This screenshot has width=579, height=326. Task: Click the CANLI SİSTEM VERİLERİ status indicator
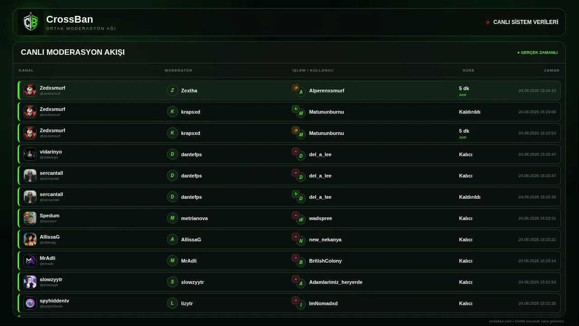point(522,22)
